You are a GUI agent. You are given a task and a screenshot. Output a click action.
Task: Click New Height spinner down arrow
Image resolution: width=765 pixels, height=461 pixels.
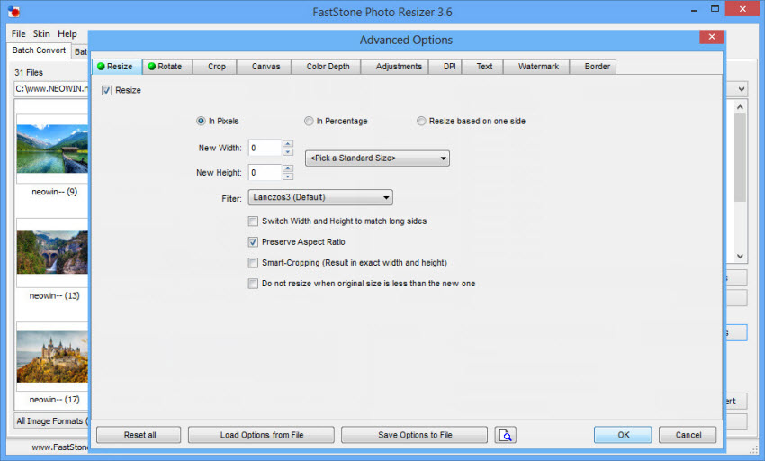(x=288, y=176)
